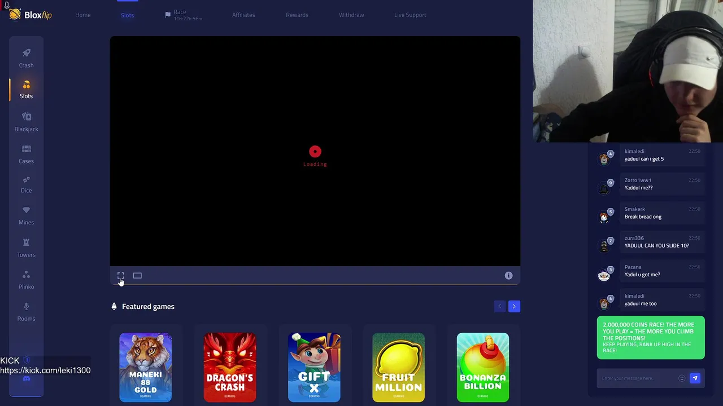The image size is (723, 406).
Task: Click kimaledi's avatar on 'can i get 5'
Action: point(604,158)
